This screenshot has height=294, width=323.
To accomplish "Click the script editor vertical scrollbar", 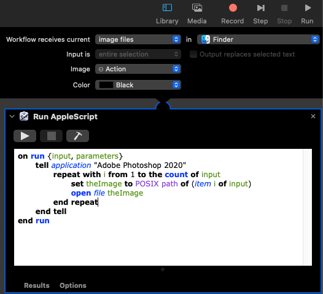I will point(308,207).
